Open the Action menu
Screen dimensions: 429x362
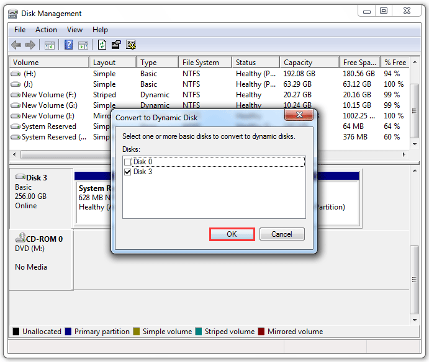(x=46, y=30)
